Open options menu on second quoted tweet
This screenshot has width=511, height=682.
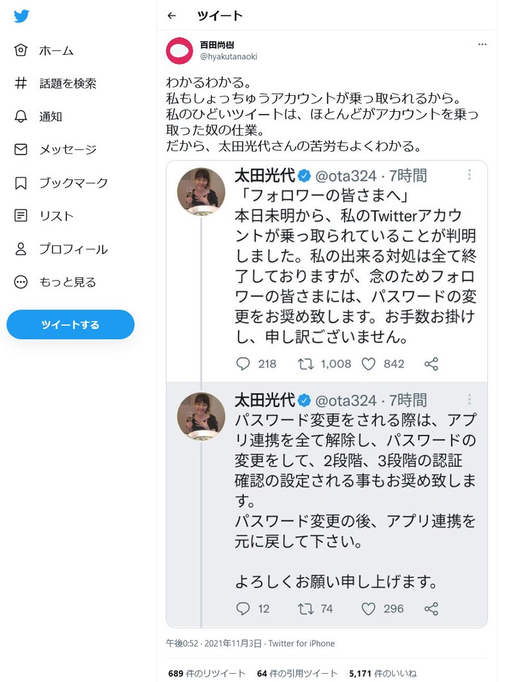click(469, 400)
